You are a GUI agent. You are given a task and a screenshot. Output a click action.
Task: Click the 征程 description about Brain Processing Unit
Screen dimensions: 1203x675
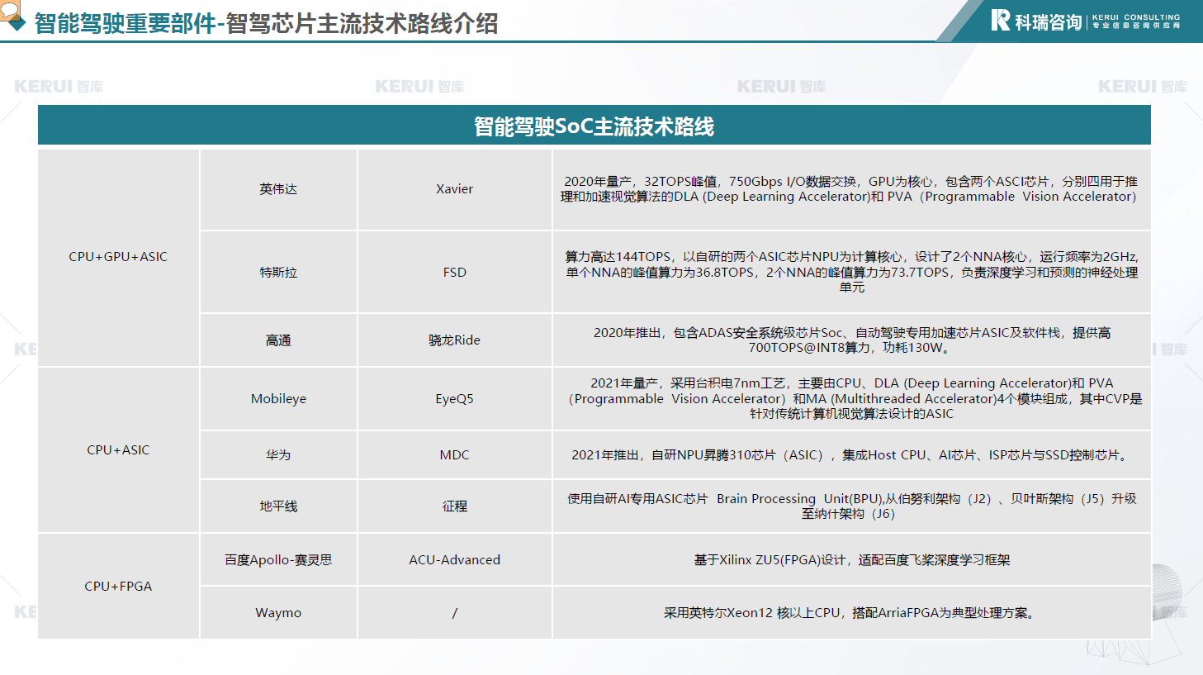pyautogui.click(x=851, y=506)
